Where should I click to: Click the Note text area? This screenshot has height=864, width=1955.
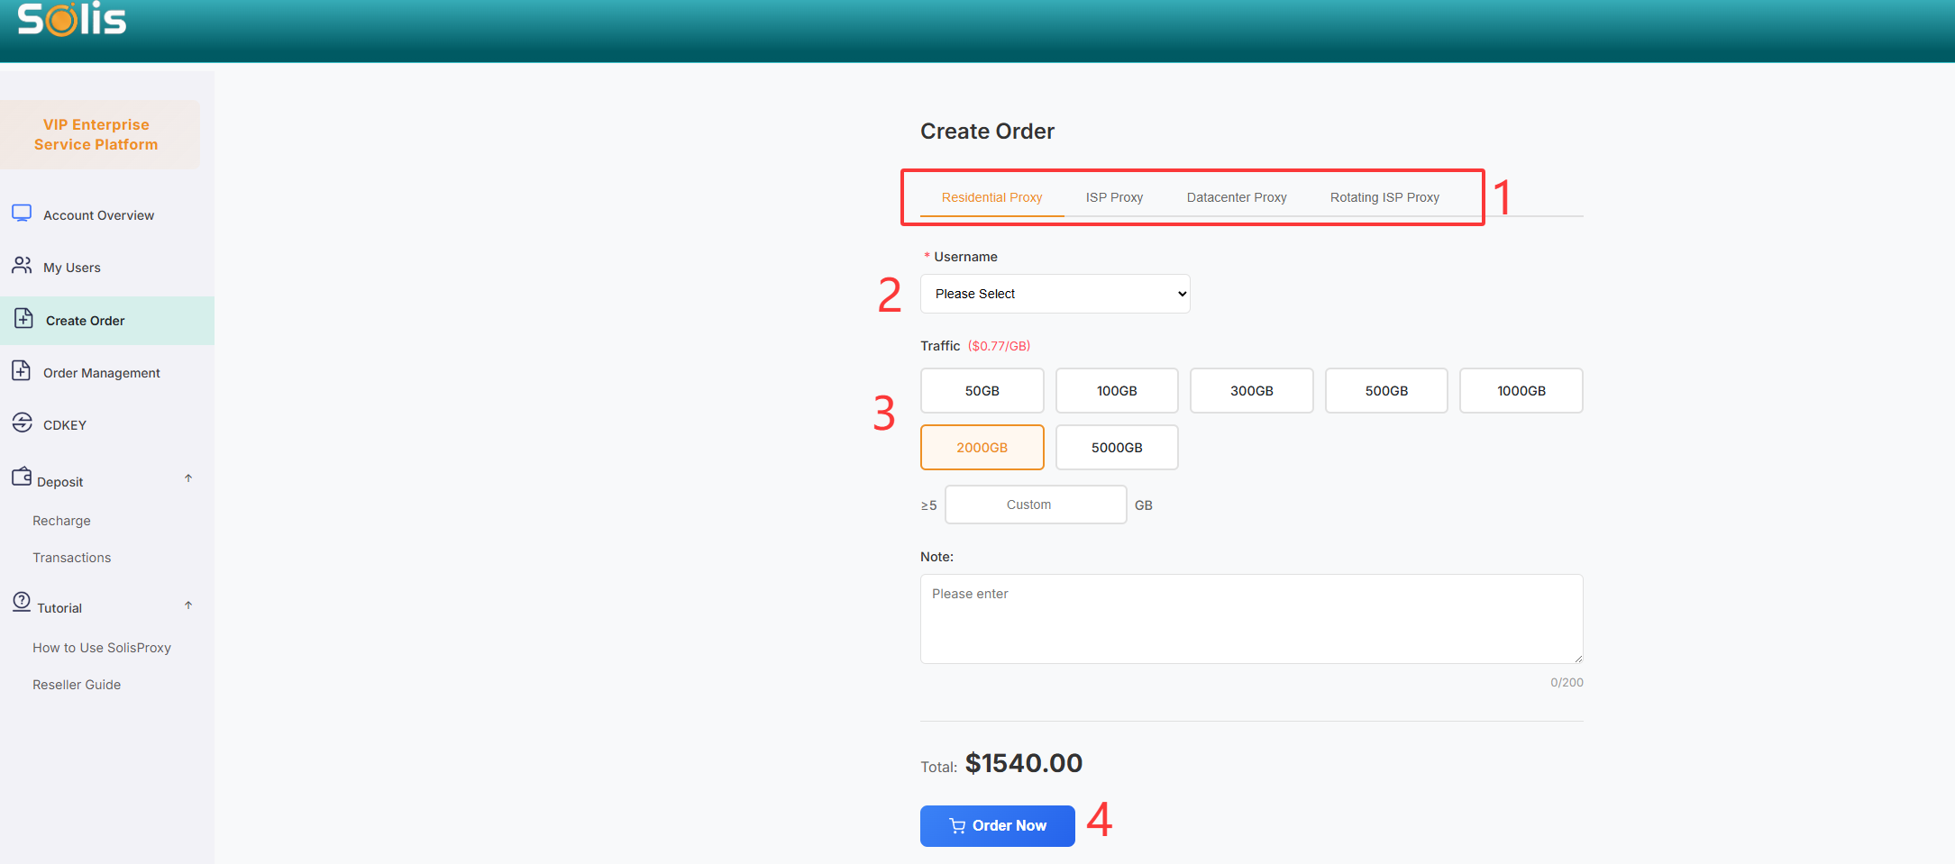click(1251, 619)
